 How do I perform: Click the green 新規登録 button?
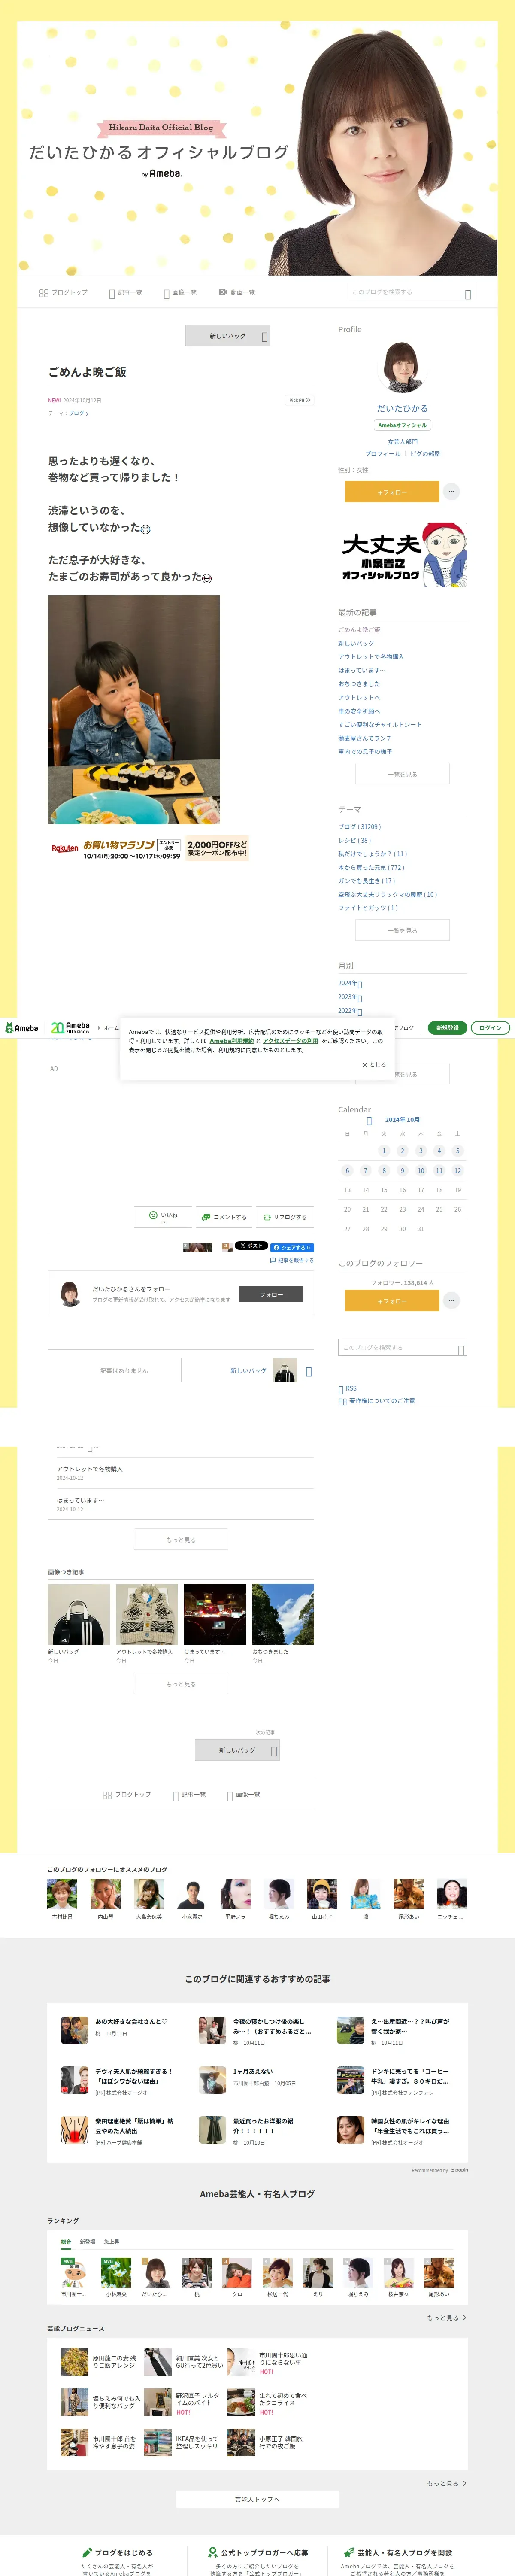click(x=447, y=1028)
